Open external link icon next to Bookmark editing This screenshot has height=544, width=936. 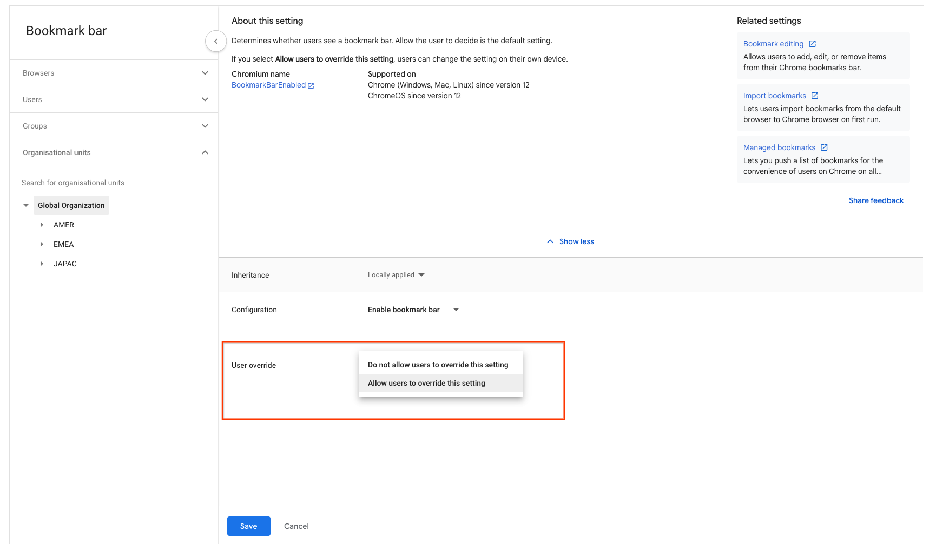point(812,44)
